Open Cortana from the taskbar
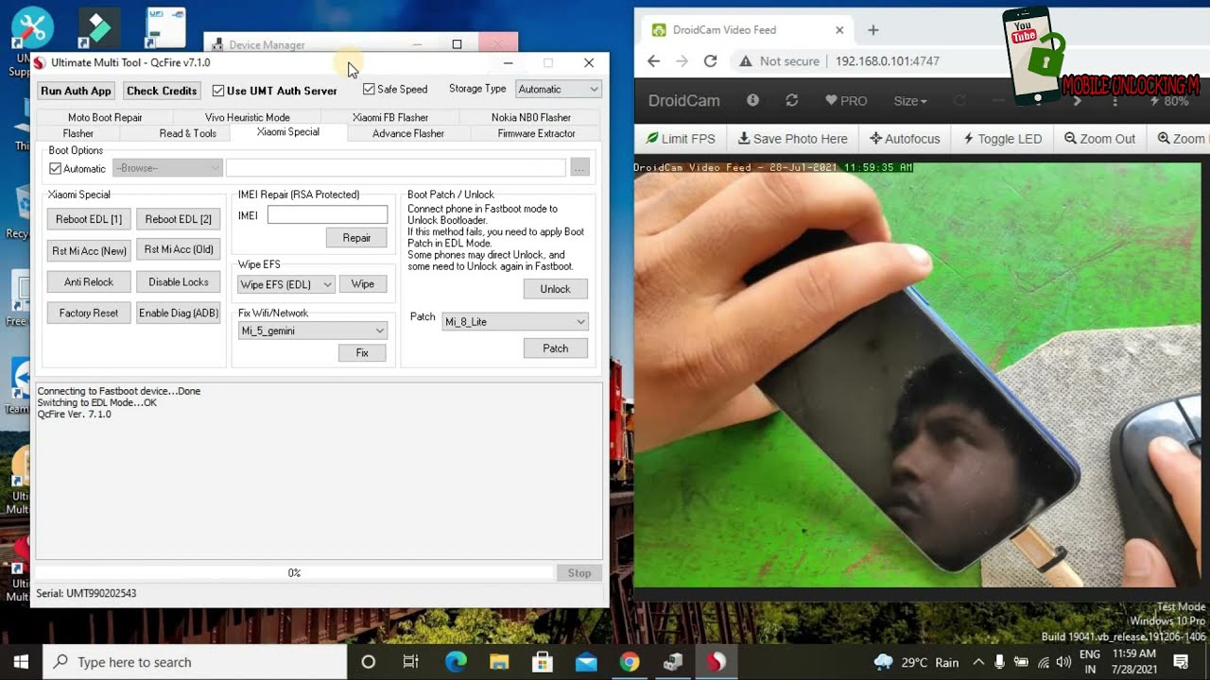 [369, 662]
